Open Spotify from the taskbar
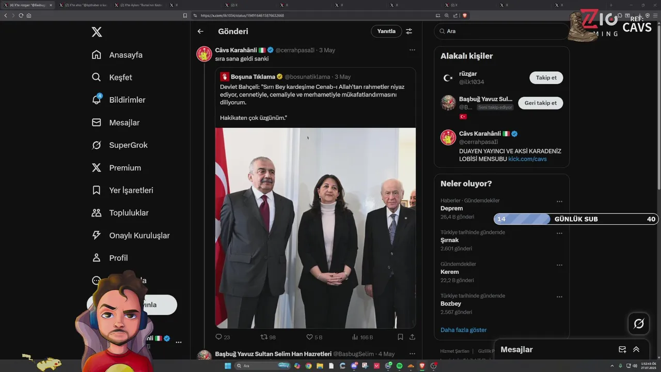661x372 pixels. [x=399, y=366]
